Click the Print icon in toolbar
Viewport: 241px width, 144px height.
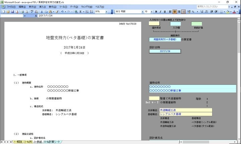pos(22,12)
